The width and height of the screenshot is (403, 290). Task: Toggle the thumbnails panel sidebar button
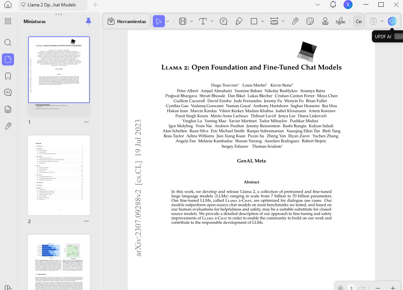[8, 59]
